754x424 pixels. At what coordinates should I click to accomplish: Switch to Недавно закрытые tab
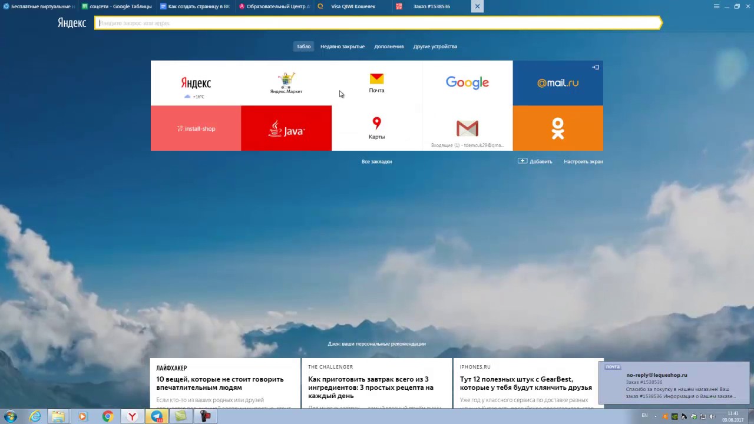(x=342, y=47)
